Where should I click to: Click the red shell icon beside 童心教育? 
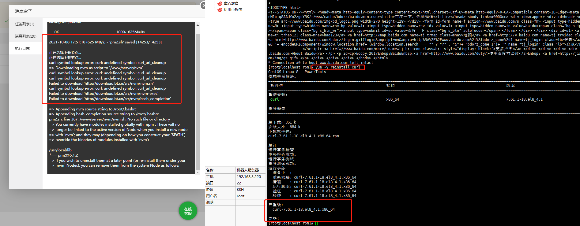point(220,4)
